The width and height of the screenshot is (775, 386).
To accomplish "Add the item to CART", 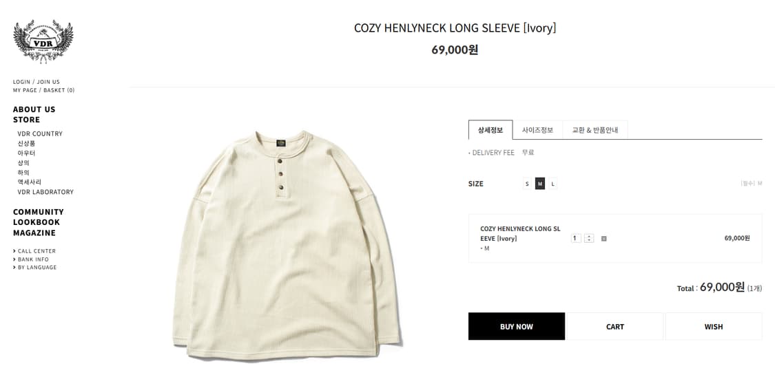I will (615, 327).
